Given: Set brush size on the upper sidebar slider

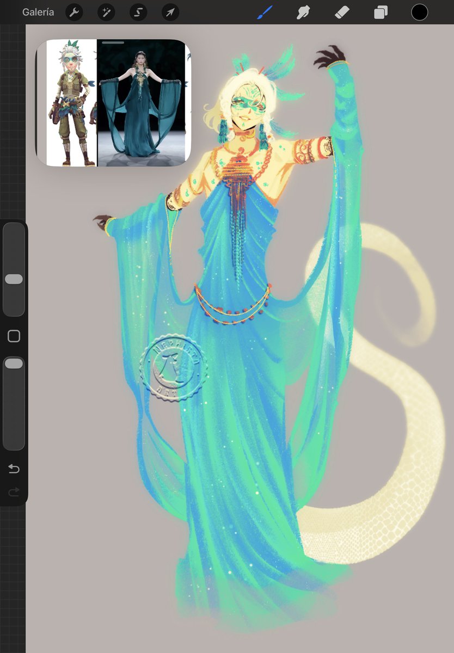Looking at the screenshot, I should pos(14,269).
